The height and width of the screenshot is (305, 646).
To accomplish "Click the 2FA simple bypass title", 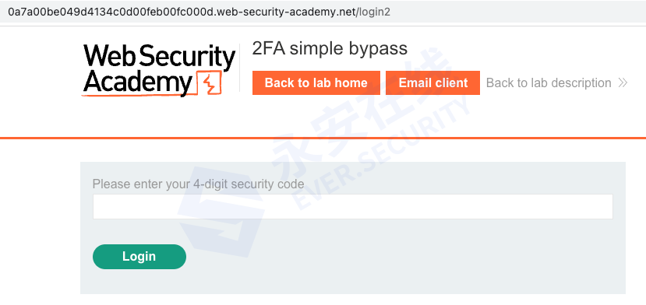I will [330, 48].
